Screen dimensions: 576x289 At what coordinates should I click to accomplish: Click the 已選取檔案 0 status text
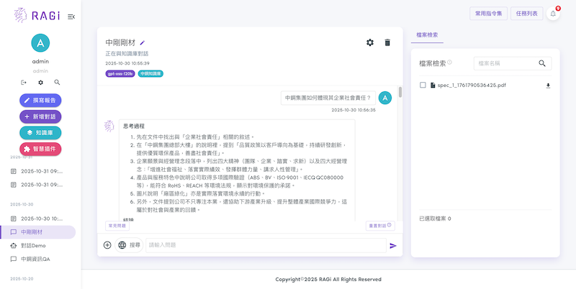pyautogui.click(x=435, y=219)
